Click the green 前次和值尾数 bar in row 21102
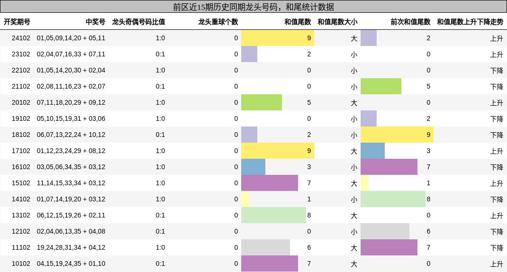This screenshot has height=272, width=507. (x=381, y=86)
